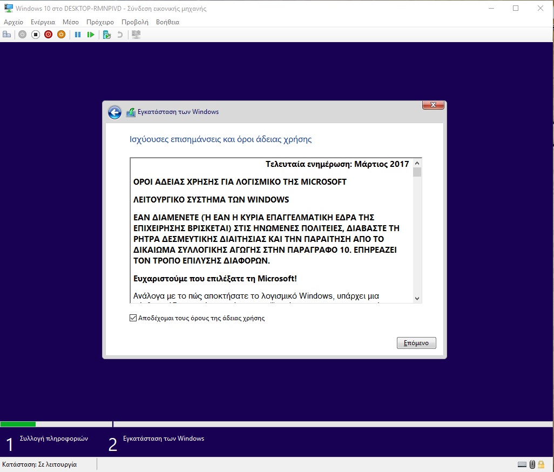
Task: Close the Windows Setup dialog with red X
Action: point(433,105)
